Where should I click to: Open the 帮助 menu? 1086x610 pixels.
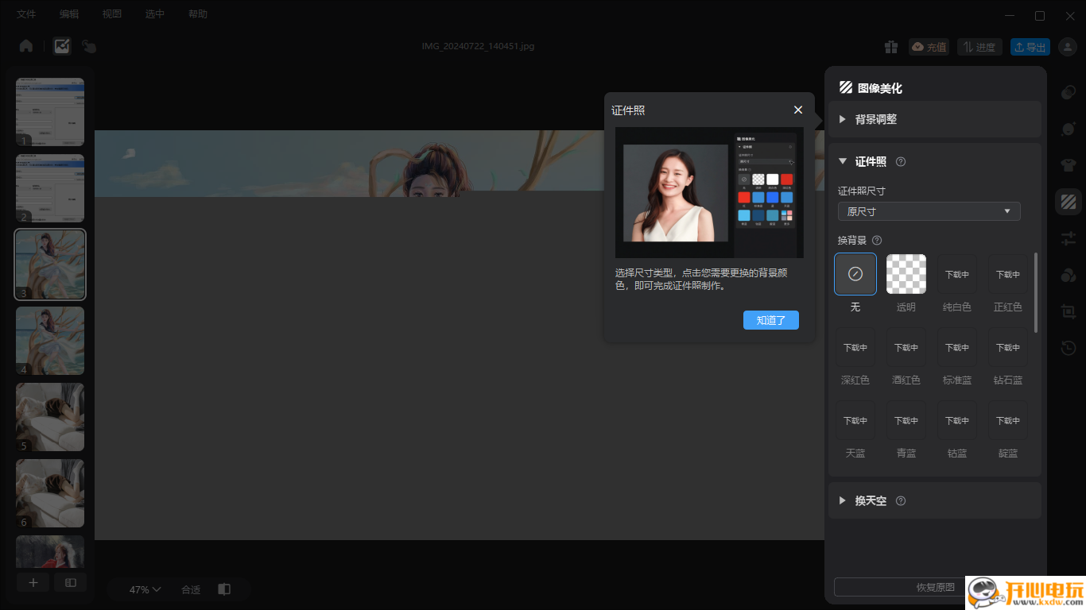tap(198, 14)
